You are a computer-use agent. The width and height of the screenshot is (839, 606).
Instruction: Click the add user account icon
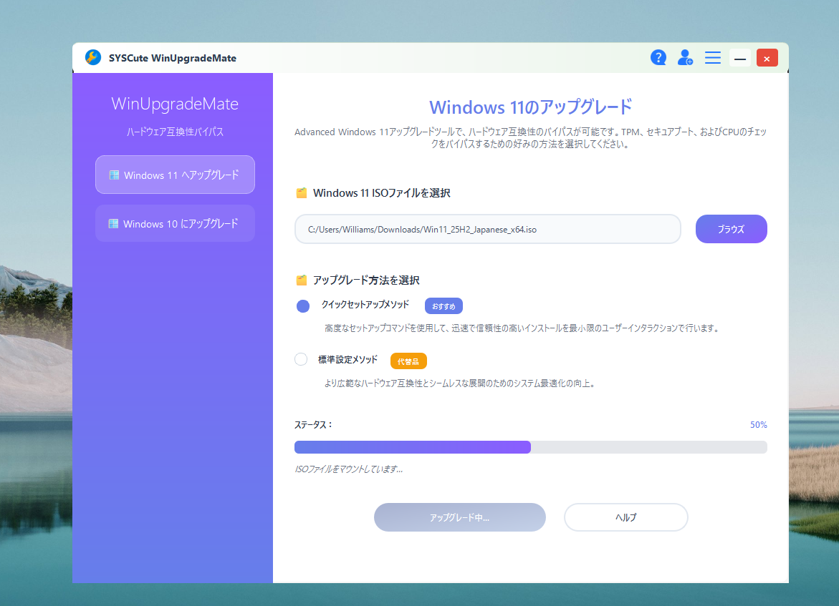685,57
